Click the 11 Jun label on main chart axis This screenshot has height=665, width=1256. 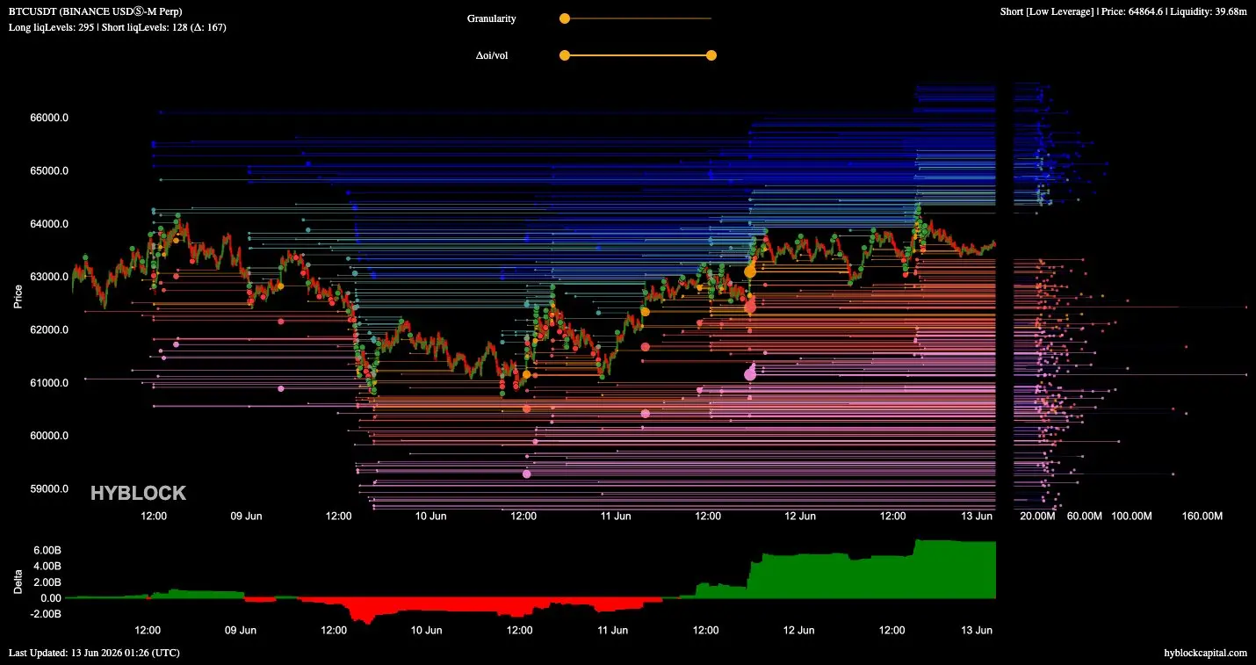(616, 517)
